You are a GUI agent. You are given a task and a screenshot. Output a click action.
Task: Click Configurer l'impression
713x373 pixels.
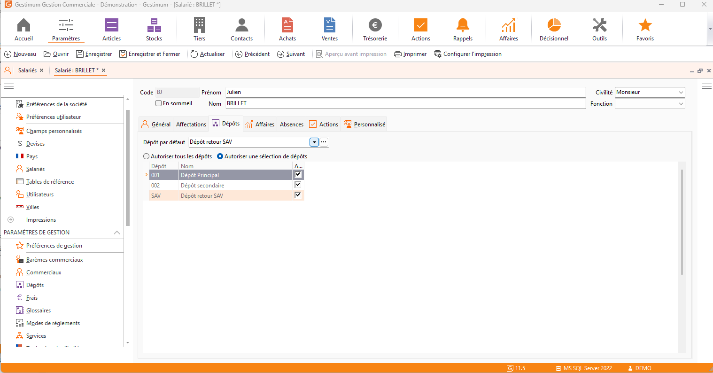coord(468,54)
